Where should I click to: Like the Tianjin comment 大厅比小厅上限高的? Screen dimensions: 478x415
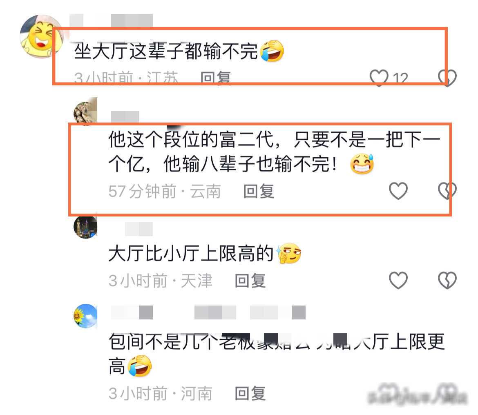(x=398, y=280)
